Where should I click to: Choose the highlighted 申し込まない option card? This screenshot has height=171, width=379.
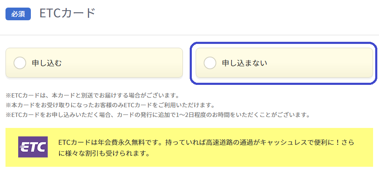(x=284, y=63)
